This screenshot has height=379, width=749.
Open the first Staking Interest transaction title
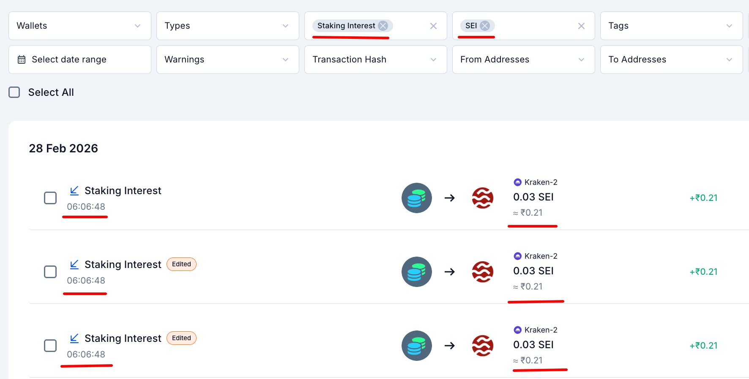pos(123,191)
